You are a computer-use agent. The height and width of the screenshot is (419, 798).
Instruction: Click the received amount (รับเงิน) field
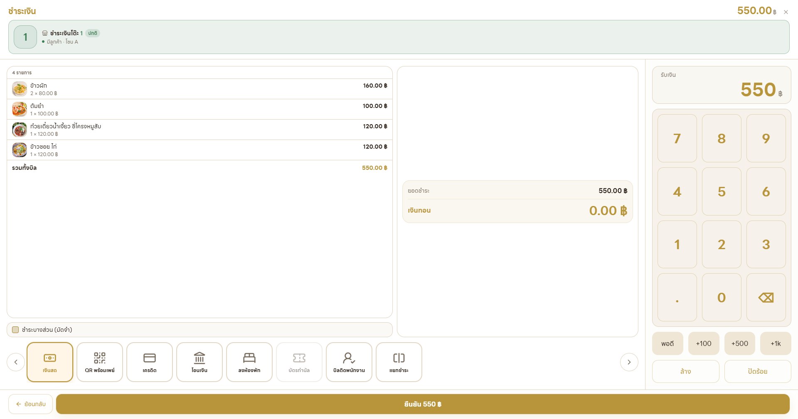722,85
